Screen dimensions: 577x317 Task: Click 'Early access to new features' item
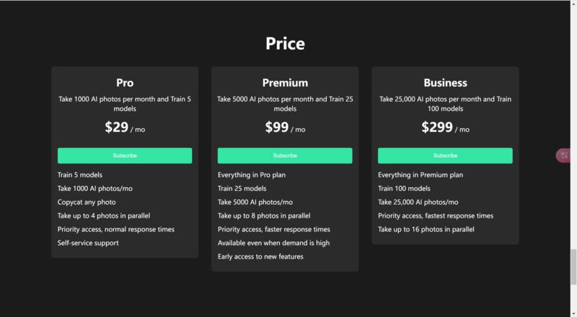260,256
